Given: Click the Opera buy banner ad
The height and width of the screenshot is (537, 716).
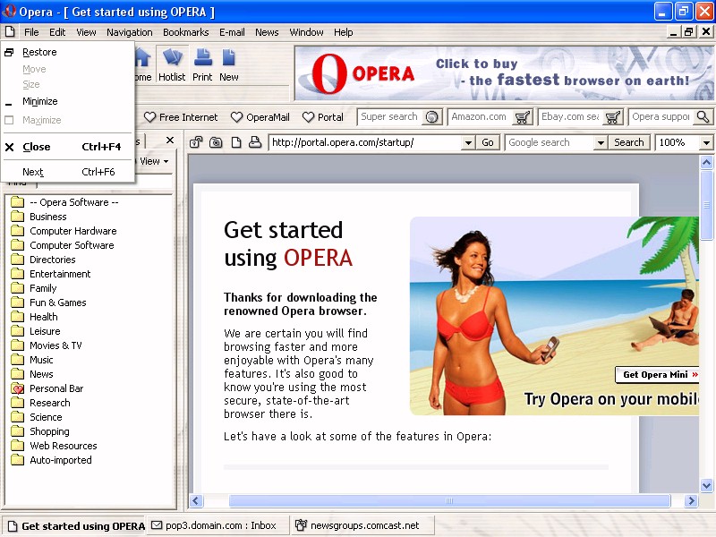Looking at the screenshot, I should point(504,73).
